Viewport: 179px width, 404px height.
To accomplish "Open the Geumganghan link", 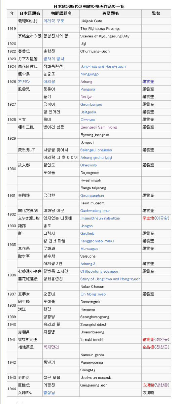I will pyautogui.click(x=92, y=196).
